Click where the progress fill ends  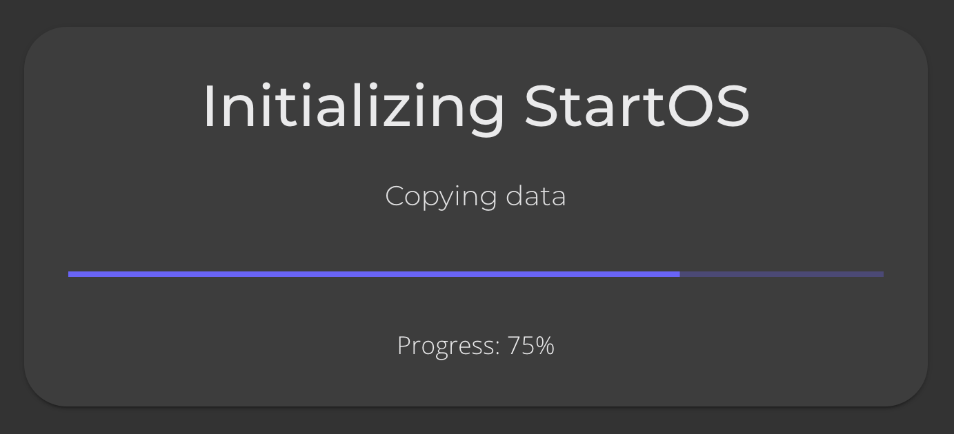pyautogui.click(x=679, y=274)
